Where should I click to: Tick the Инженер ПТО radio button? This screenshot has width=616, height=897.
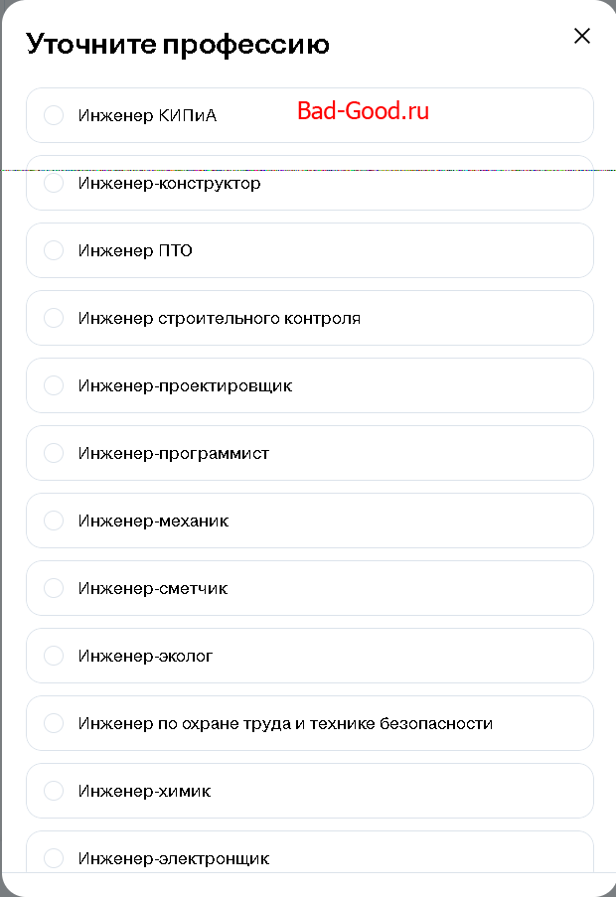54,250
